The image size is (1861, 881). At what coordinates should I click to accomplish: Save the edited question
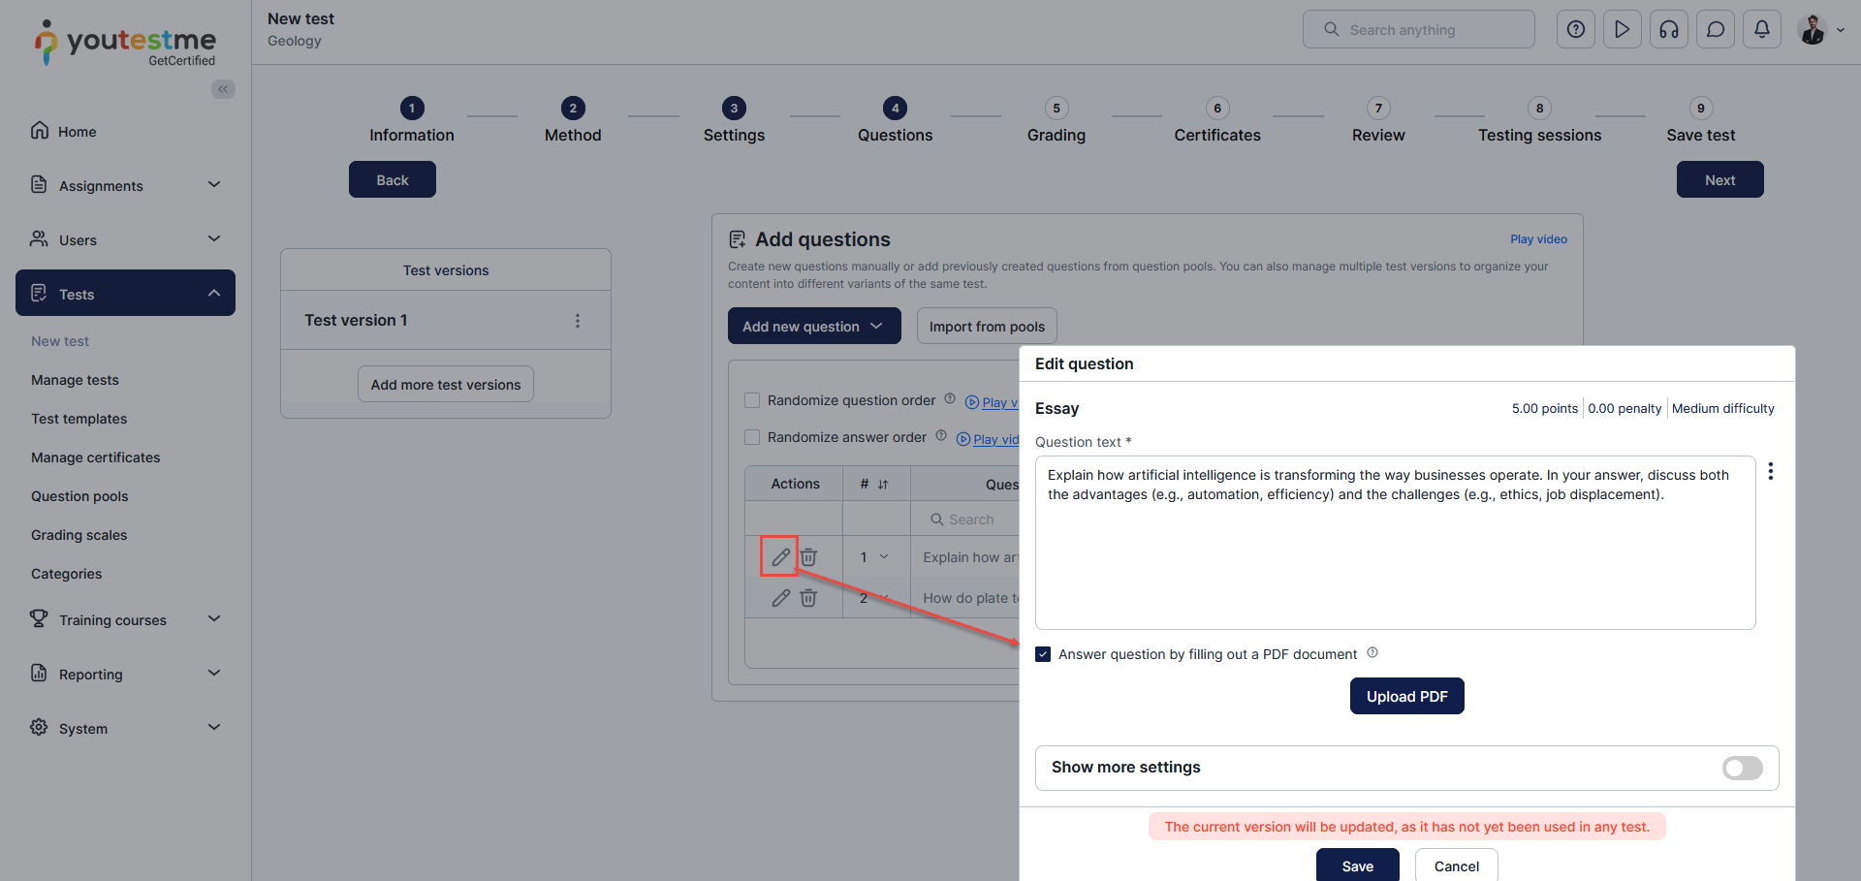click(1357, 865)
